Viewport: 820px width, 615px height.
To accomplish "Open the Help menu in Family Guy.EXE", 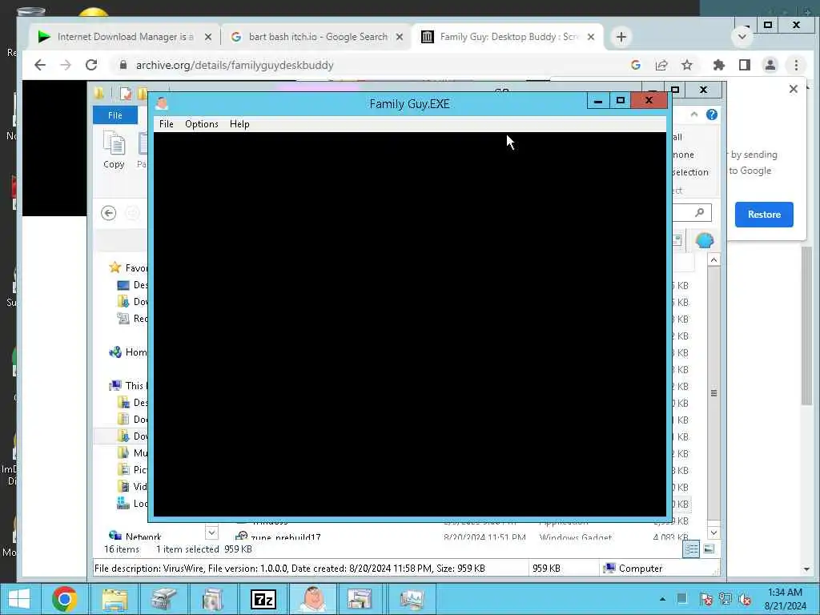I will tap(239, 124).
